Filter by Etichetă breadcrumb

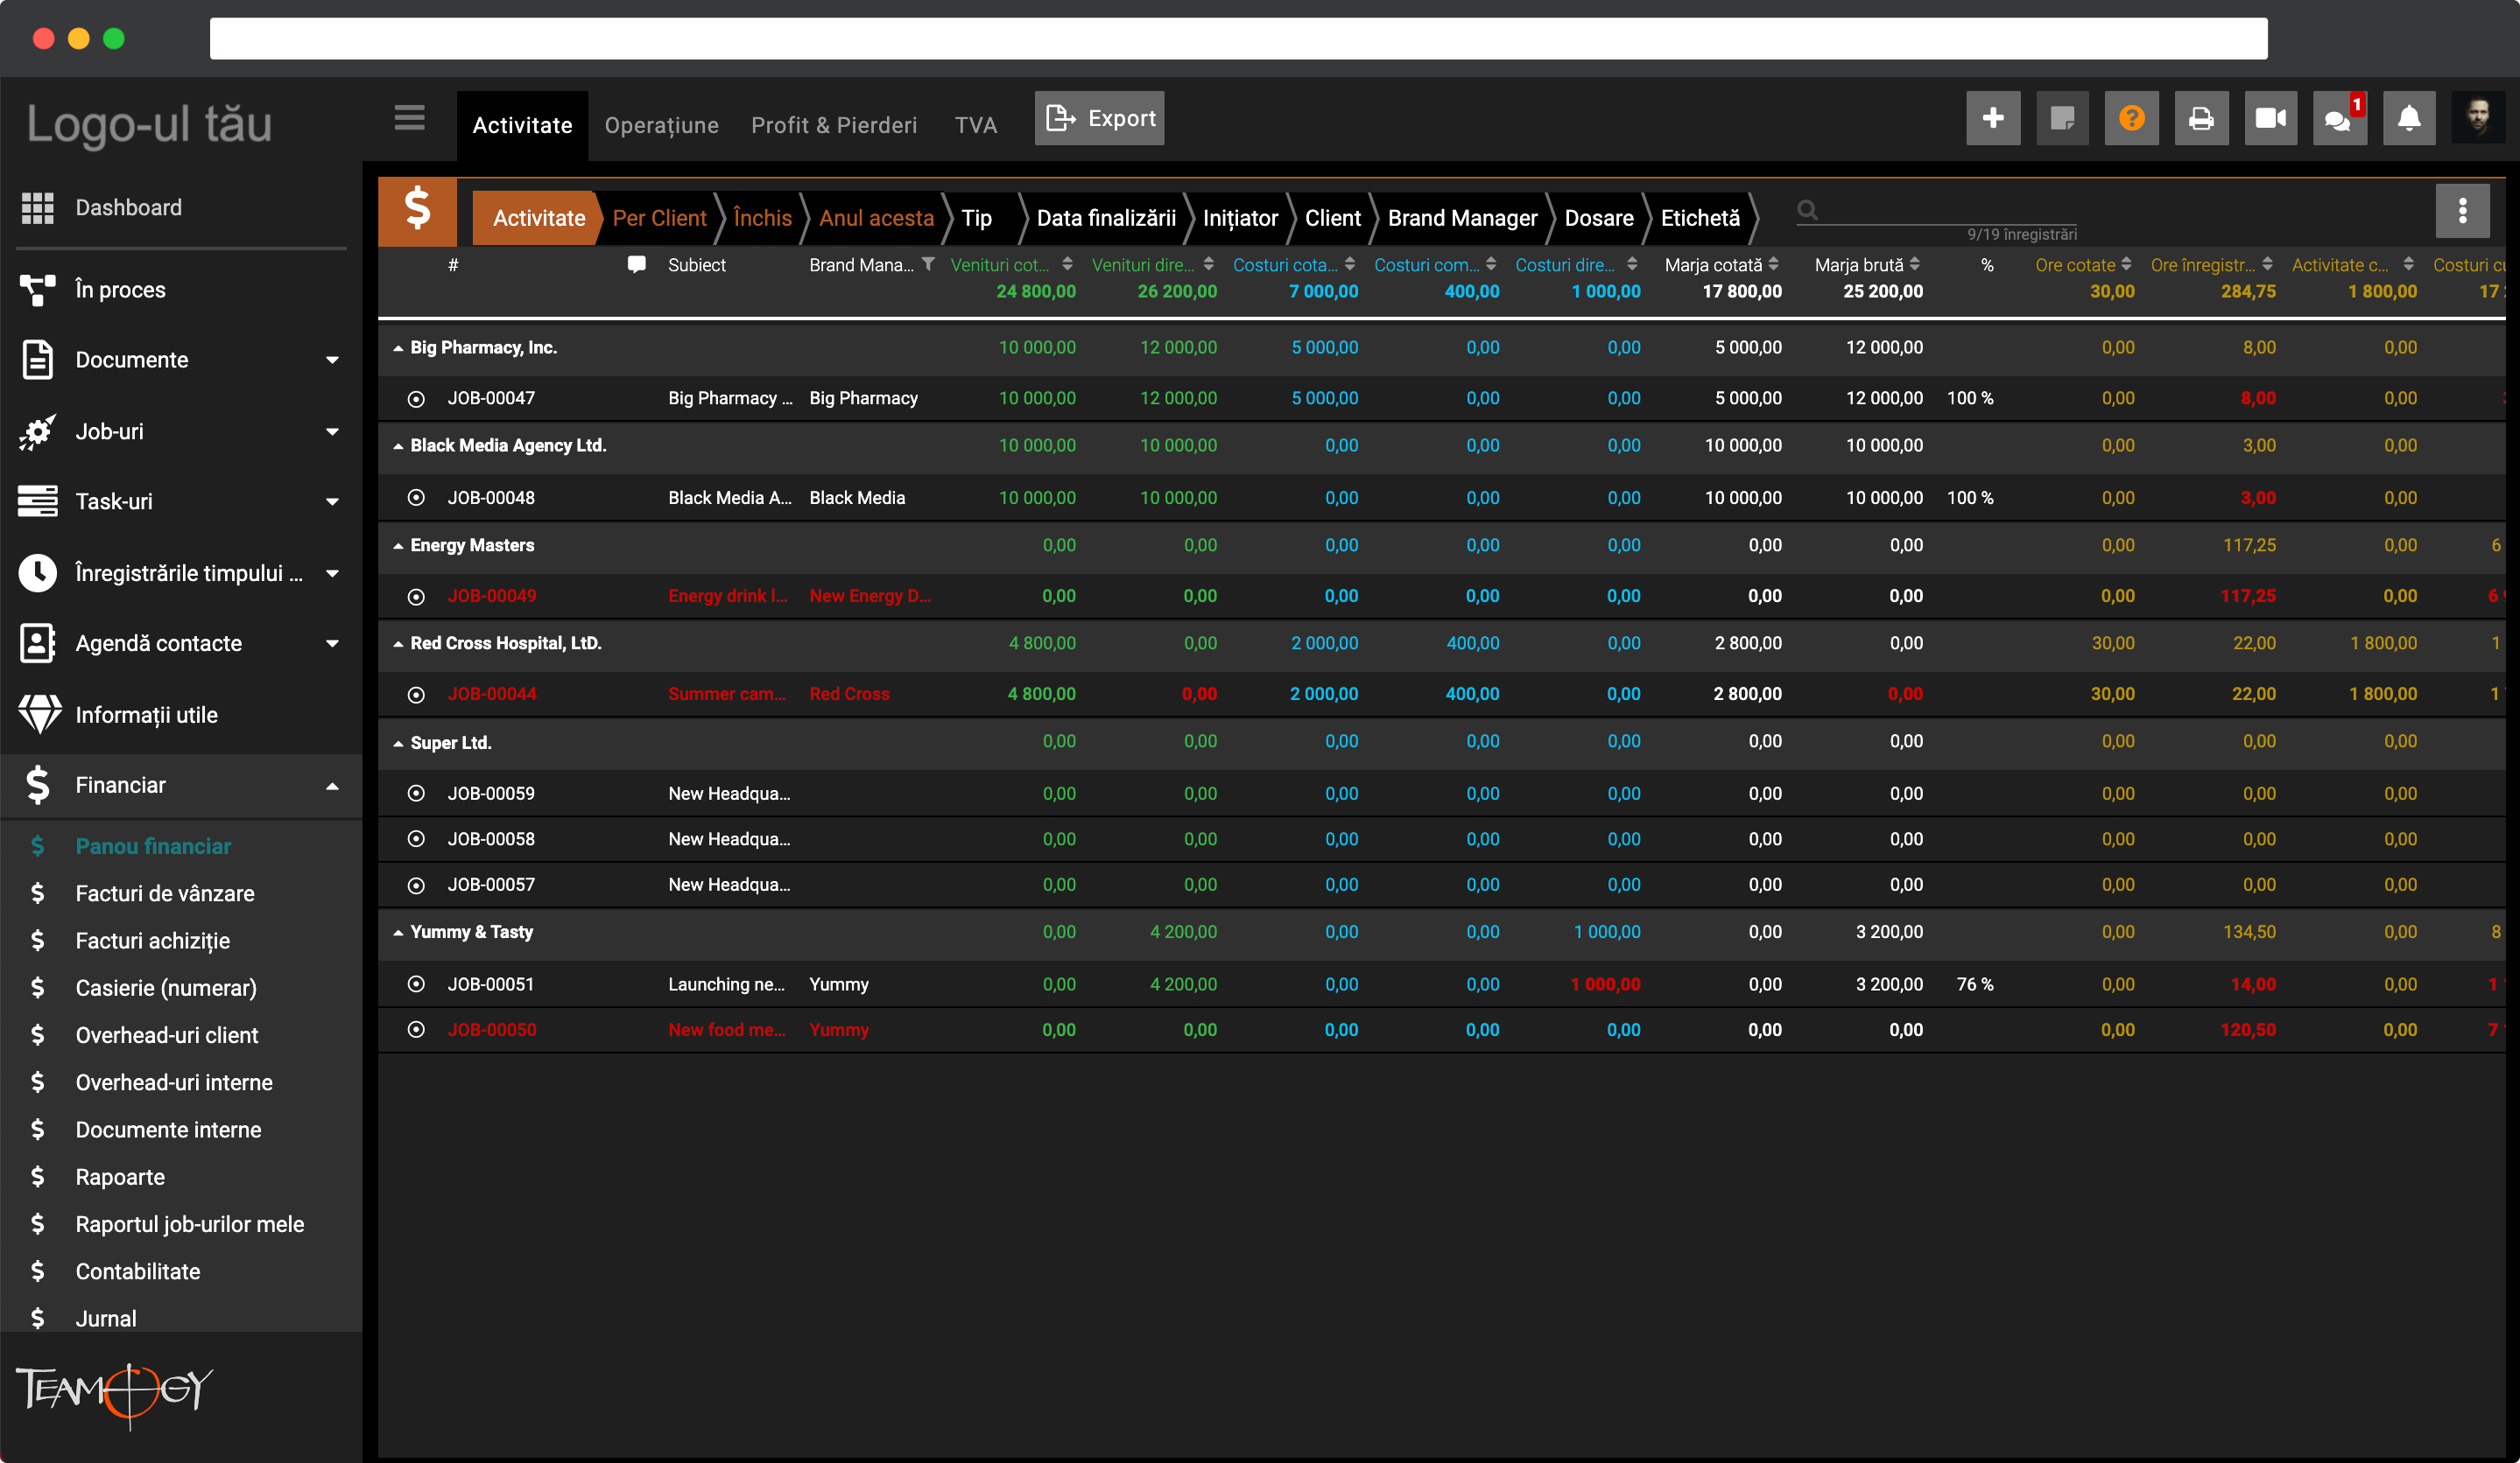click(x=1700, y=218)
